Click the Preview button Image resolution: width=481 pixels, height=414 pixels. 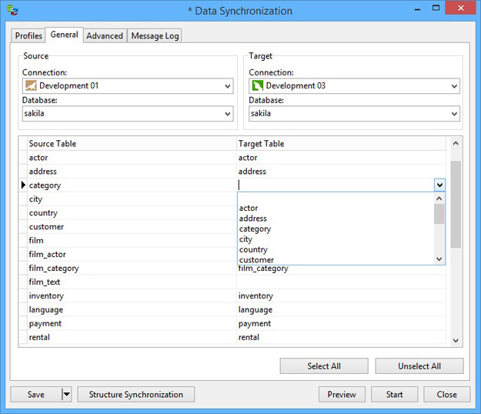point(342,394)
